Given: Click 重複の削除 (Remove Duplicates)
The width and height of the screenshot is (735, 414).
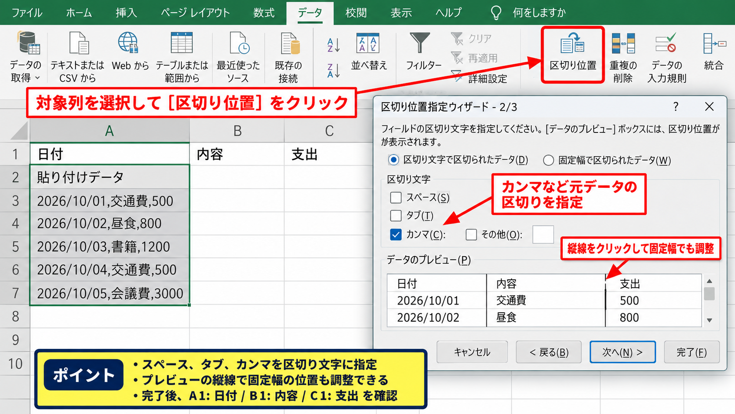Looking at the screenshot, I should coord(623,57).
